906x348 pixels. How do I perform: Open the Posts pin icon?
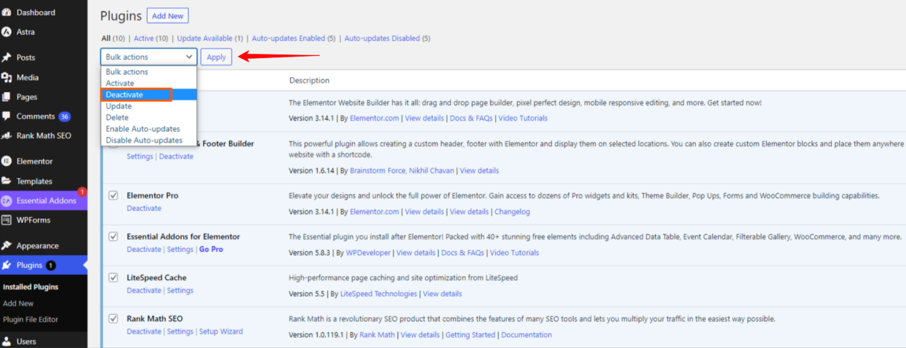pos(7,57)
